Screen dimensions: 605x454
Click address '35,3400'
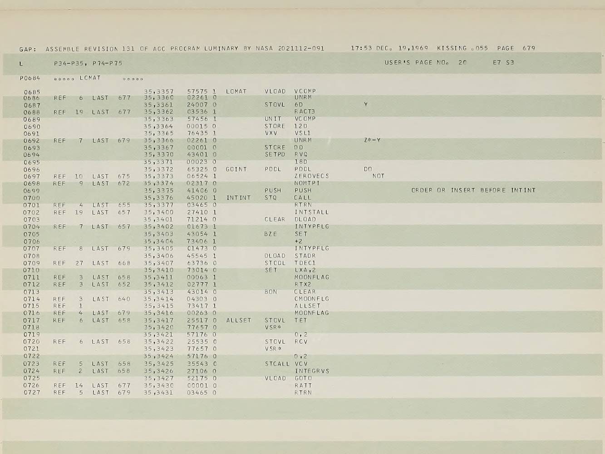159,212
